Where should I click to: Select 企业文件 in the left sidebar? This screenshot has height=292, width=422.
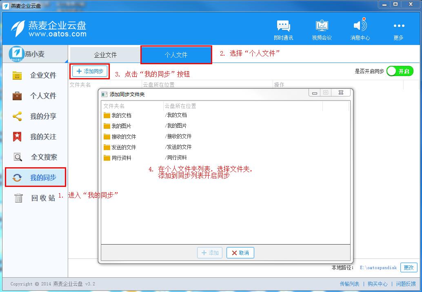[x=35, y=75]
